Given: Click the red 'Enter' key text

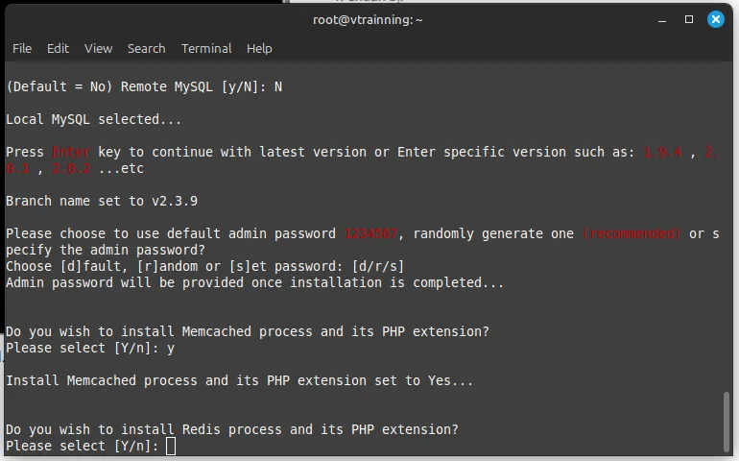Looking at the screenshot, I should click(x=71, y=152).
